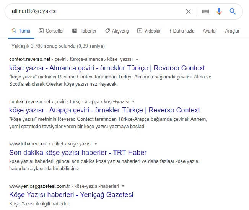Click the Videolar play icon
Screen dimensions: 249x210
coord(140,31)
